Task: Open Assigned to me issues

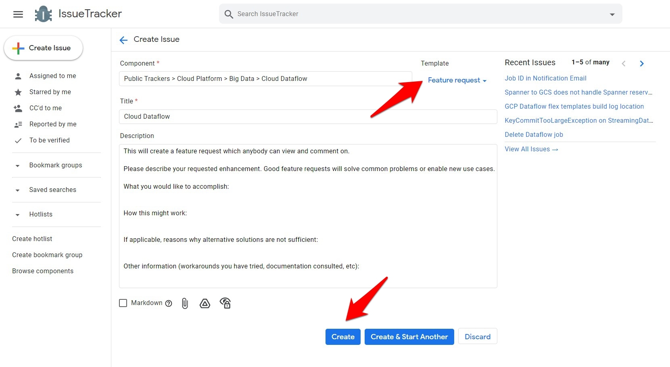Action: (x=52, y=76)
